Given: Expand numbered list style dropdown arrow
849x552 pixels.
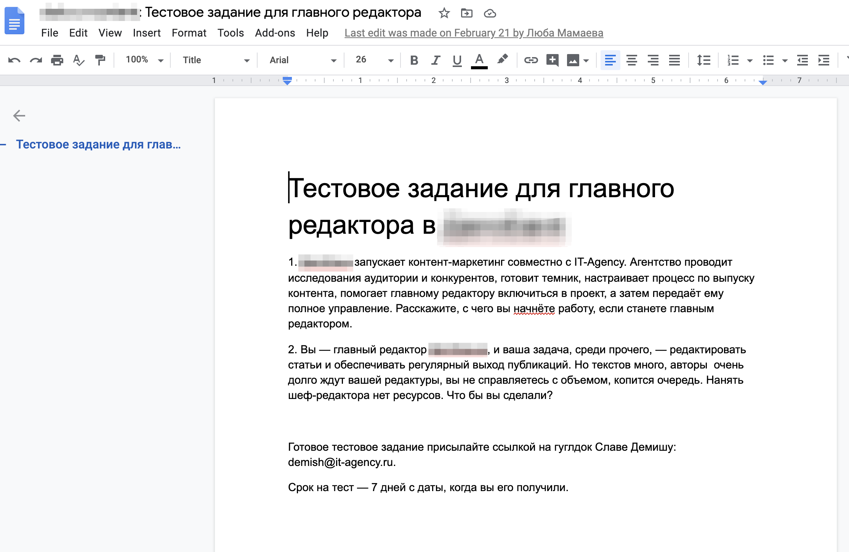Looking at the screenshot, I should [750, 61].
